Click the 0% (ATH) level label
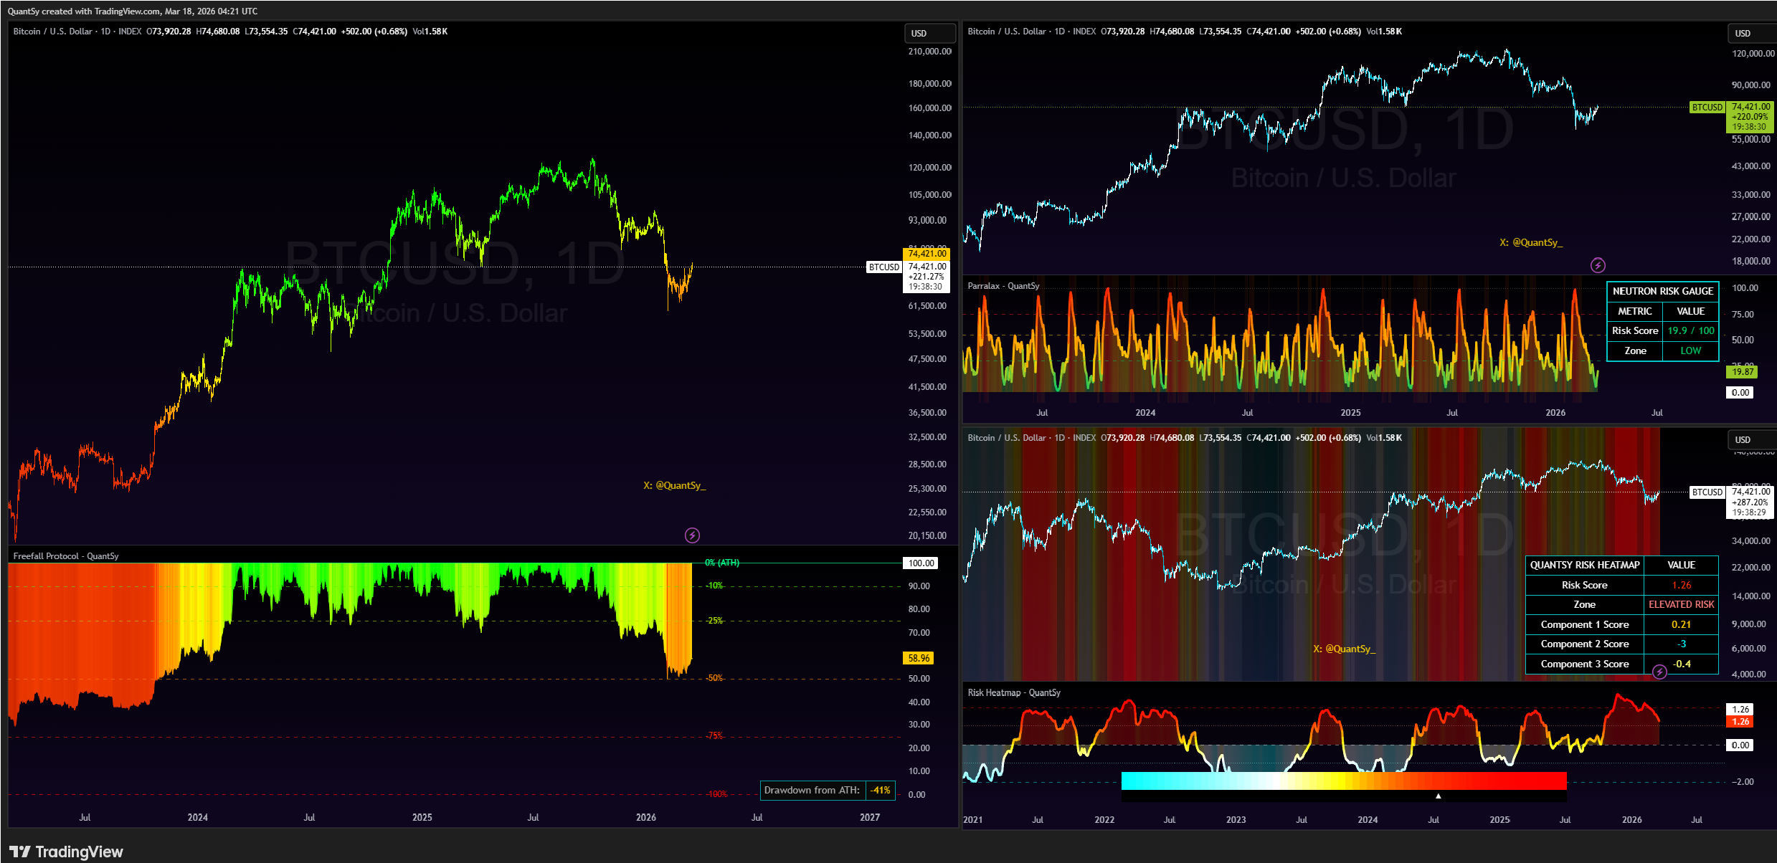Screen dimensions: 1777x863 point(721,563)
